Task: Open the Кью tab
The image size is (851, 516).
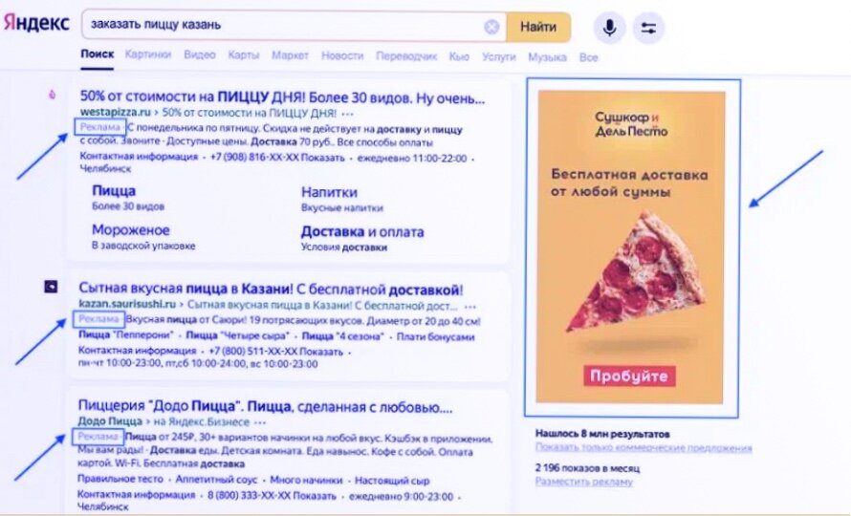Action: coord(459,56)
